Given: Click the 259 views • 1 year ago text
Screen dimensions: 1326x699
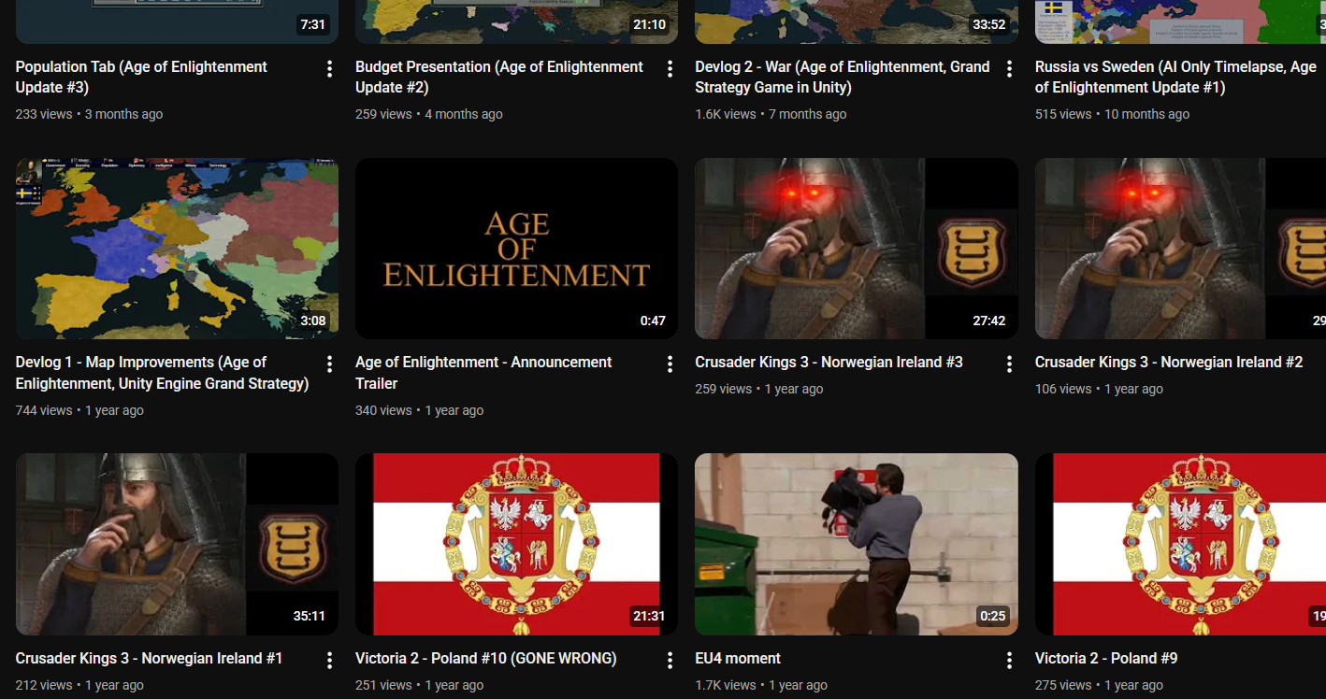Looking at the screenshot, I should click(759, 389).
